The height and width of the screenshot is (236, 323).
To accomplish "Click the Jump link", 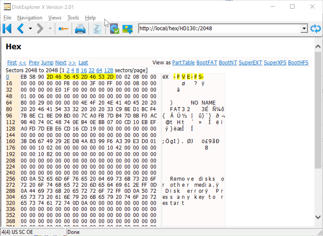I will coord(47,62).
